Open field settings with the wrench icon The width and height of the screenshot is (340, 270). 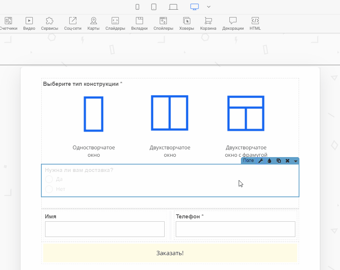click(x=261, y=161)
